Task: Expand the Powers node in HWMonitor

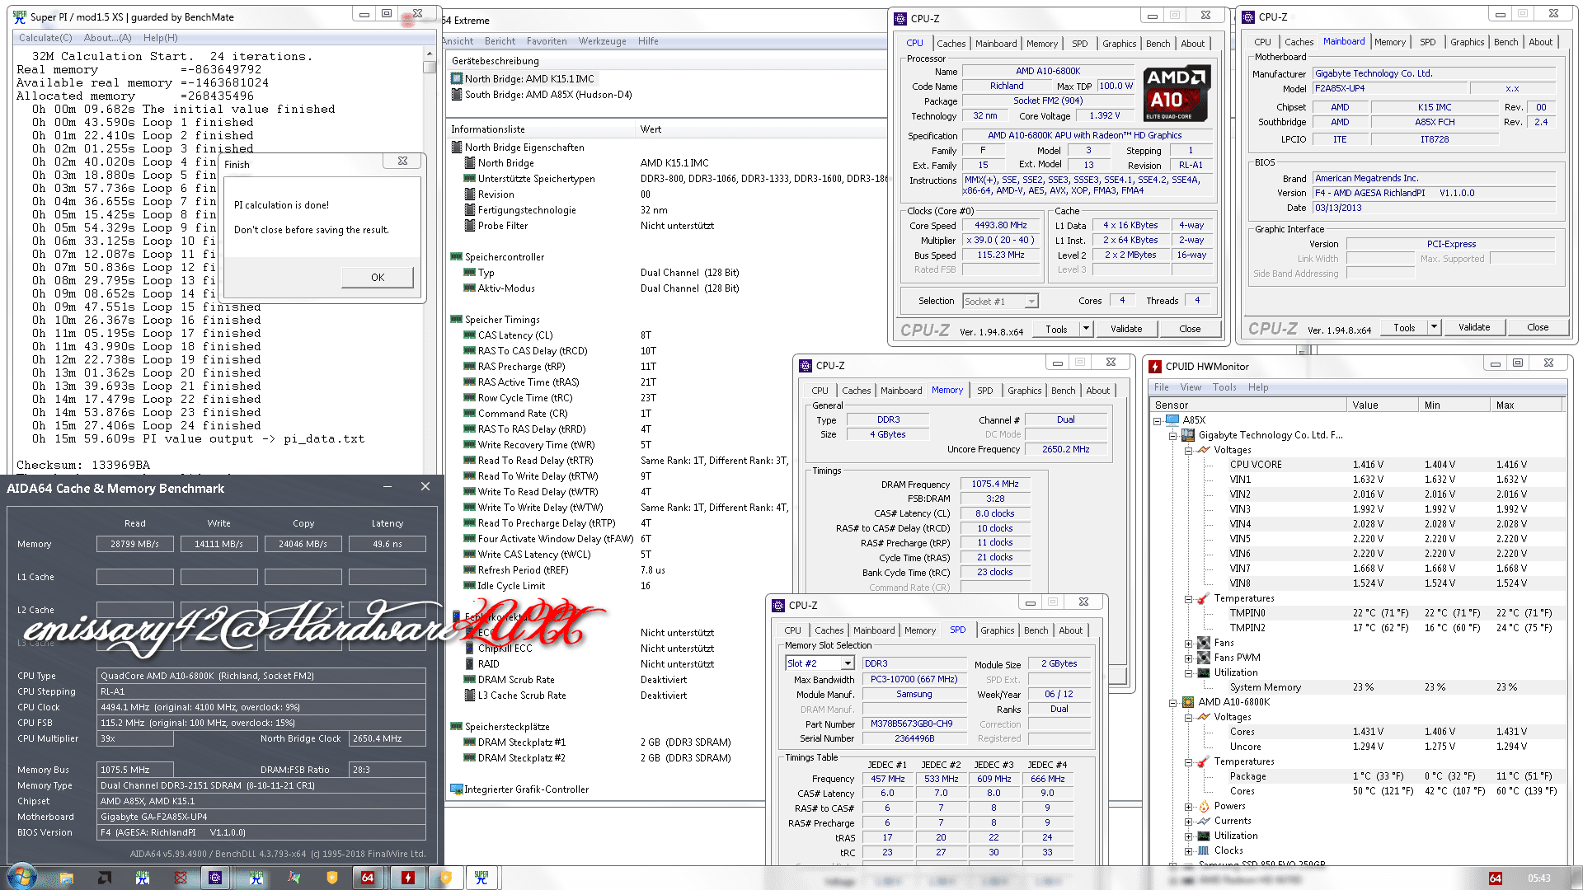Action: click(1189, 806)
